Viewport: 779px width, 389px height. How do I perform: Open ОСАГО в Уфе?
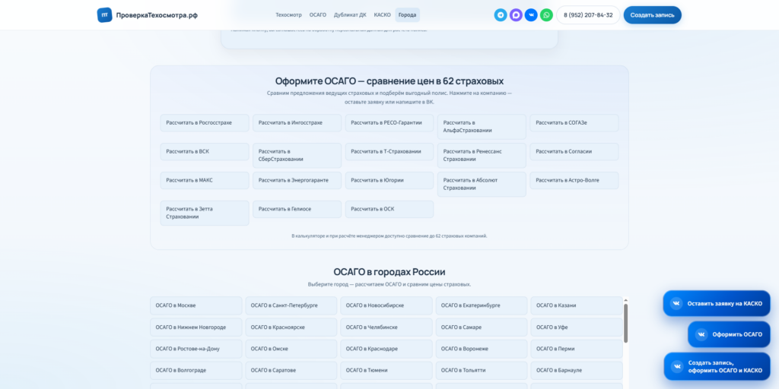coord(577,327)
